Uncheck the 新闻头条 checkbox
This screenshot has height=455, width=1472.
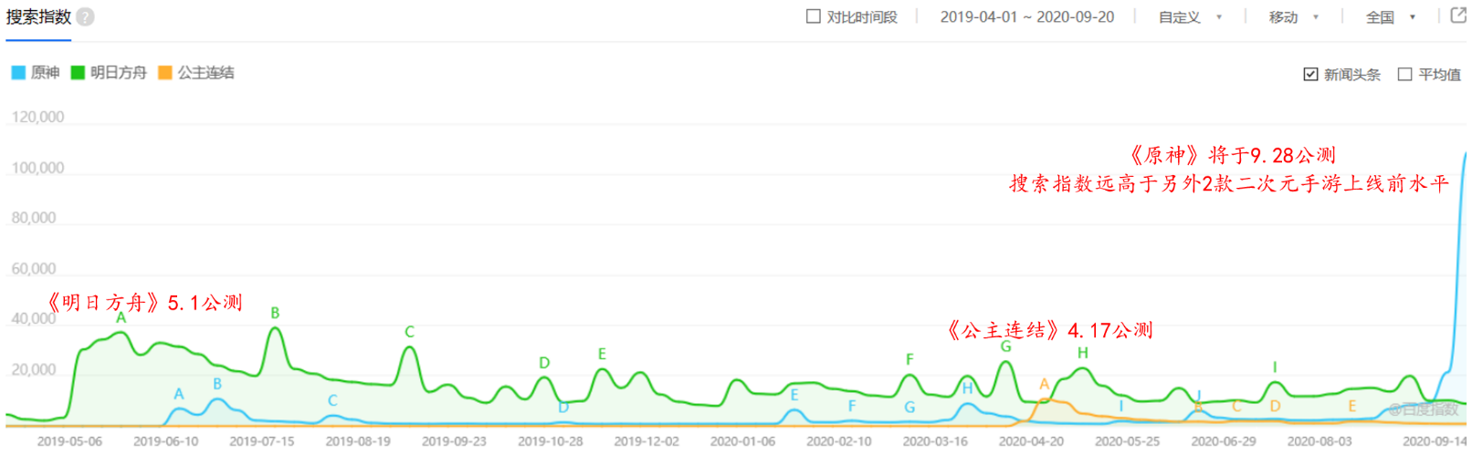pos(1311,75)
